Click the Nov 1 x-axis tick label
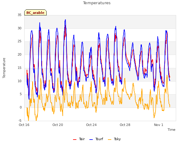The width and height of the screenshot is (194, 145). click(159, 125)
